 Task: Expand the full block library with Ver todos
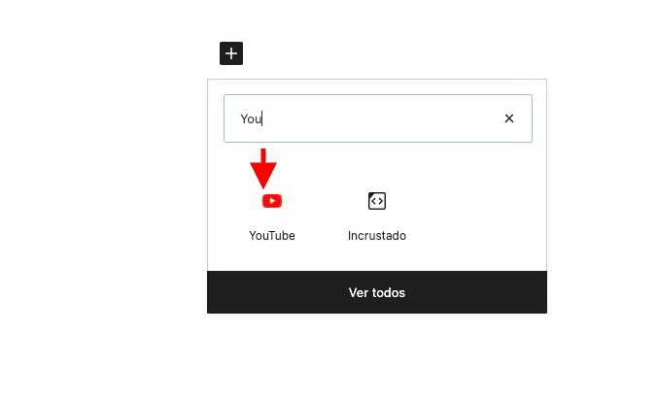pyautogui.click(x=377, y=292)
